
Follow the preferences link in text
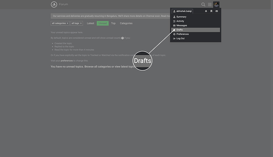click(67, 61)
